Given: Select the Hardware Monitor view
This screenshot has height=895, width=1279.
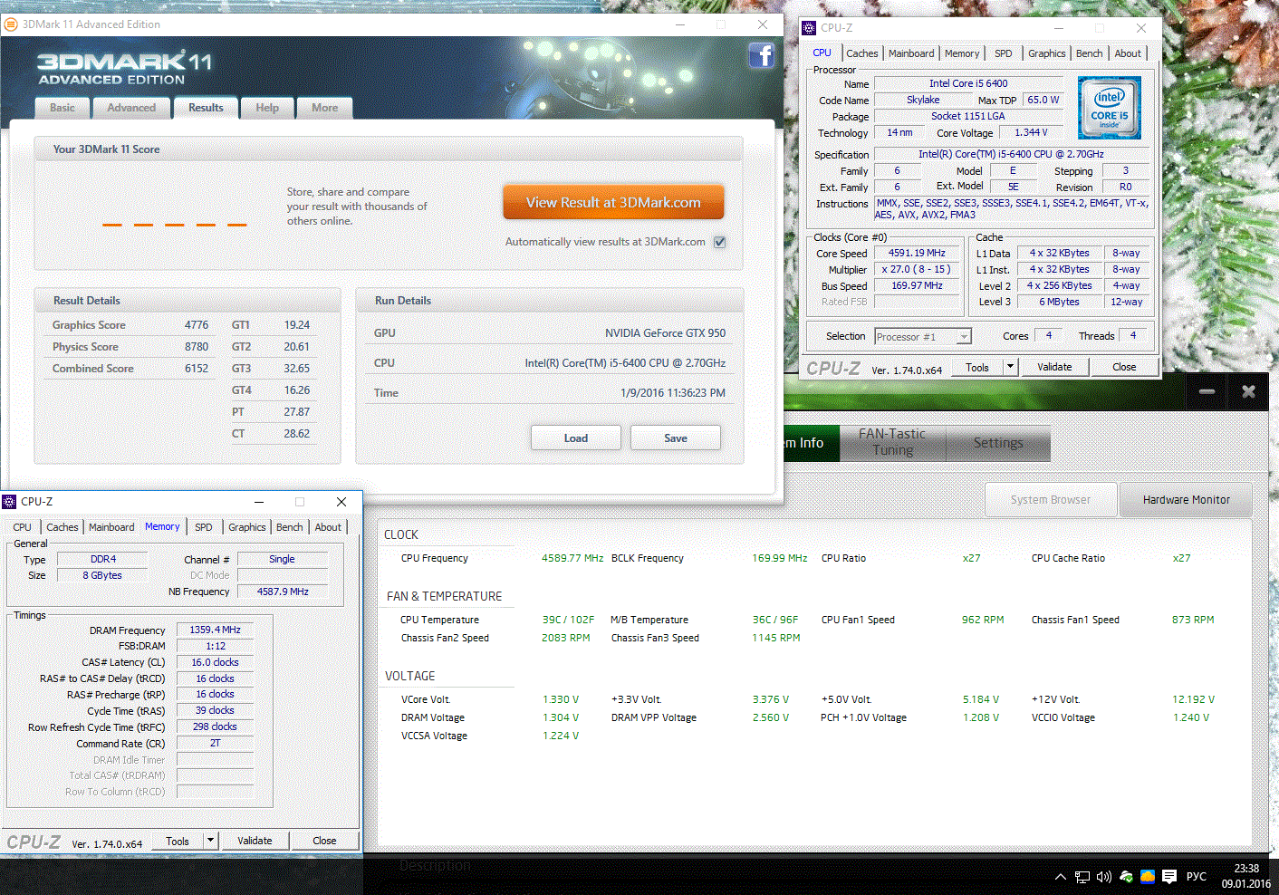Looking at the screenshot, I should (1187, 500).
